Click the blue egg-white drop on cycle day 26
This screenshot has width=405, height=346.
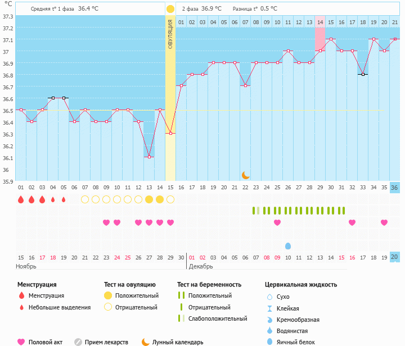click(x=288, y=246)
